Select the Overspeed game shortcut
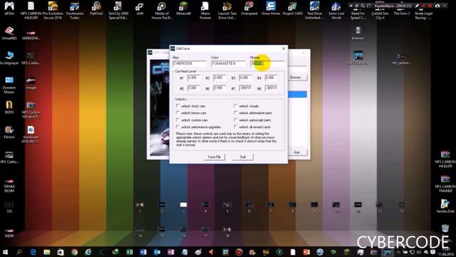Screen dimensions: 456x257 [249, 9]
